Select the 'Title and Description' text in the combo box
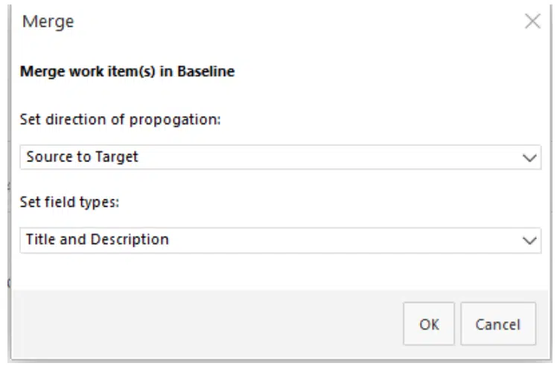This screenshot has width=557, height=366. tap(98, 240)
